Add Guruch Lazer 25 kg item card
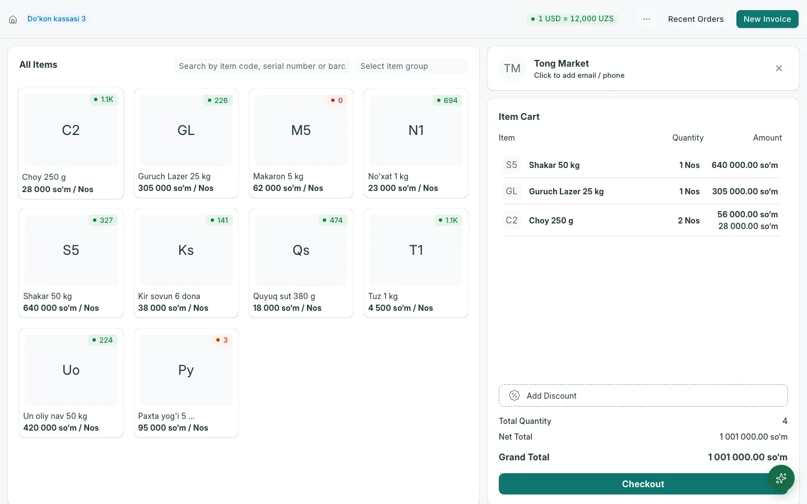 click(186, 143)
